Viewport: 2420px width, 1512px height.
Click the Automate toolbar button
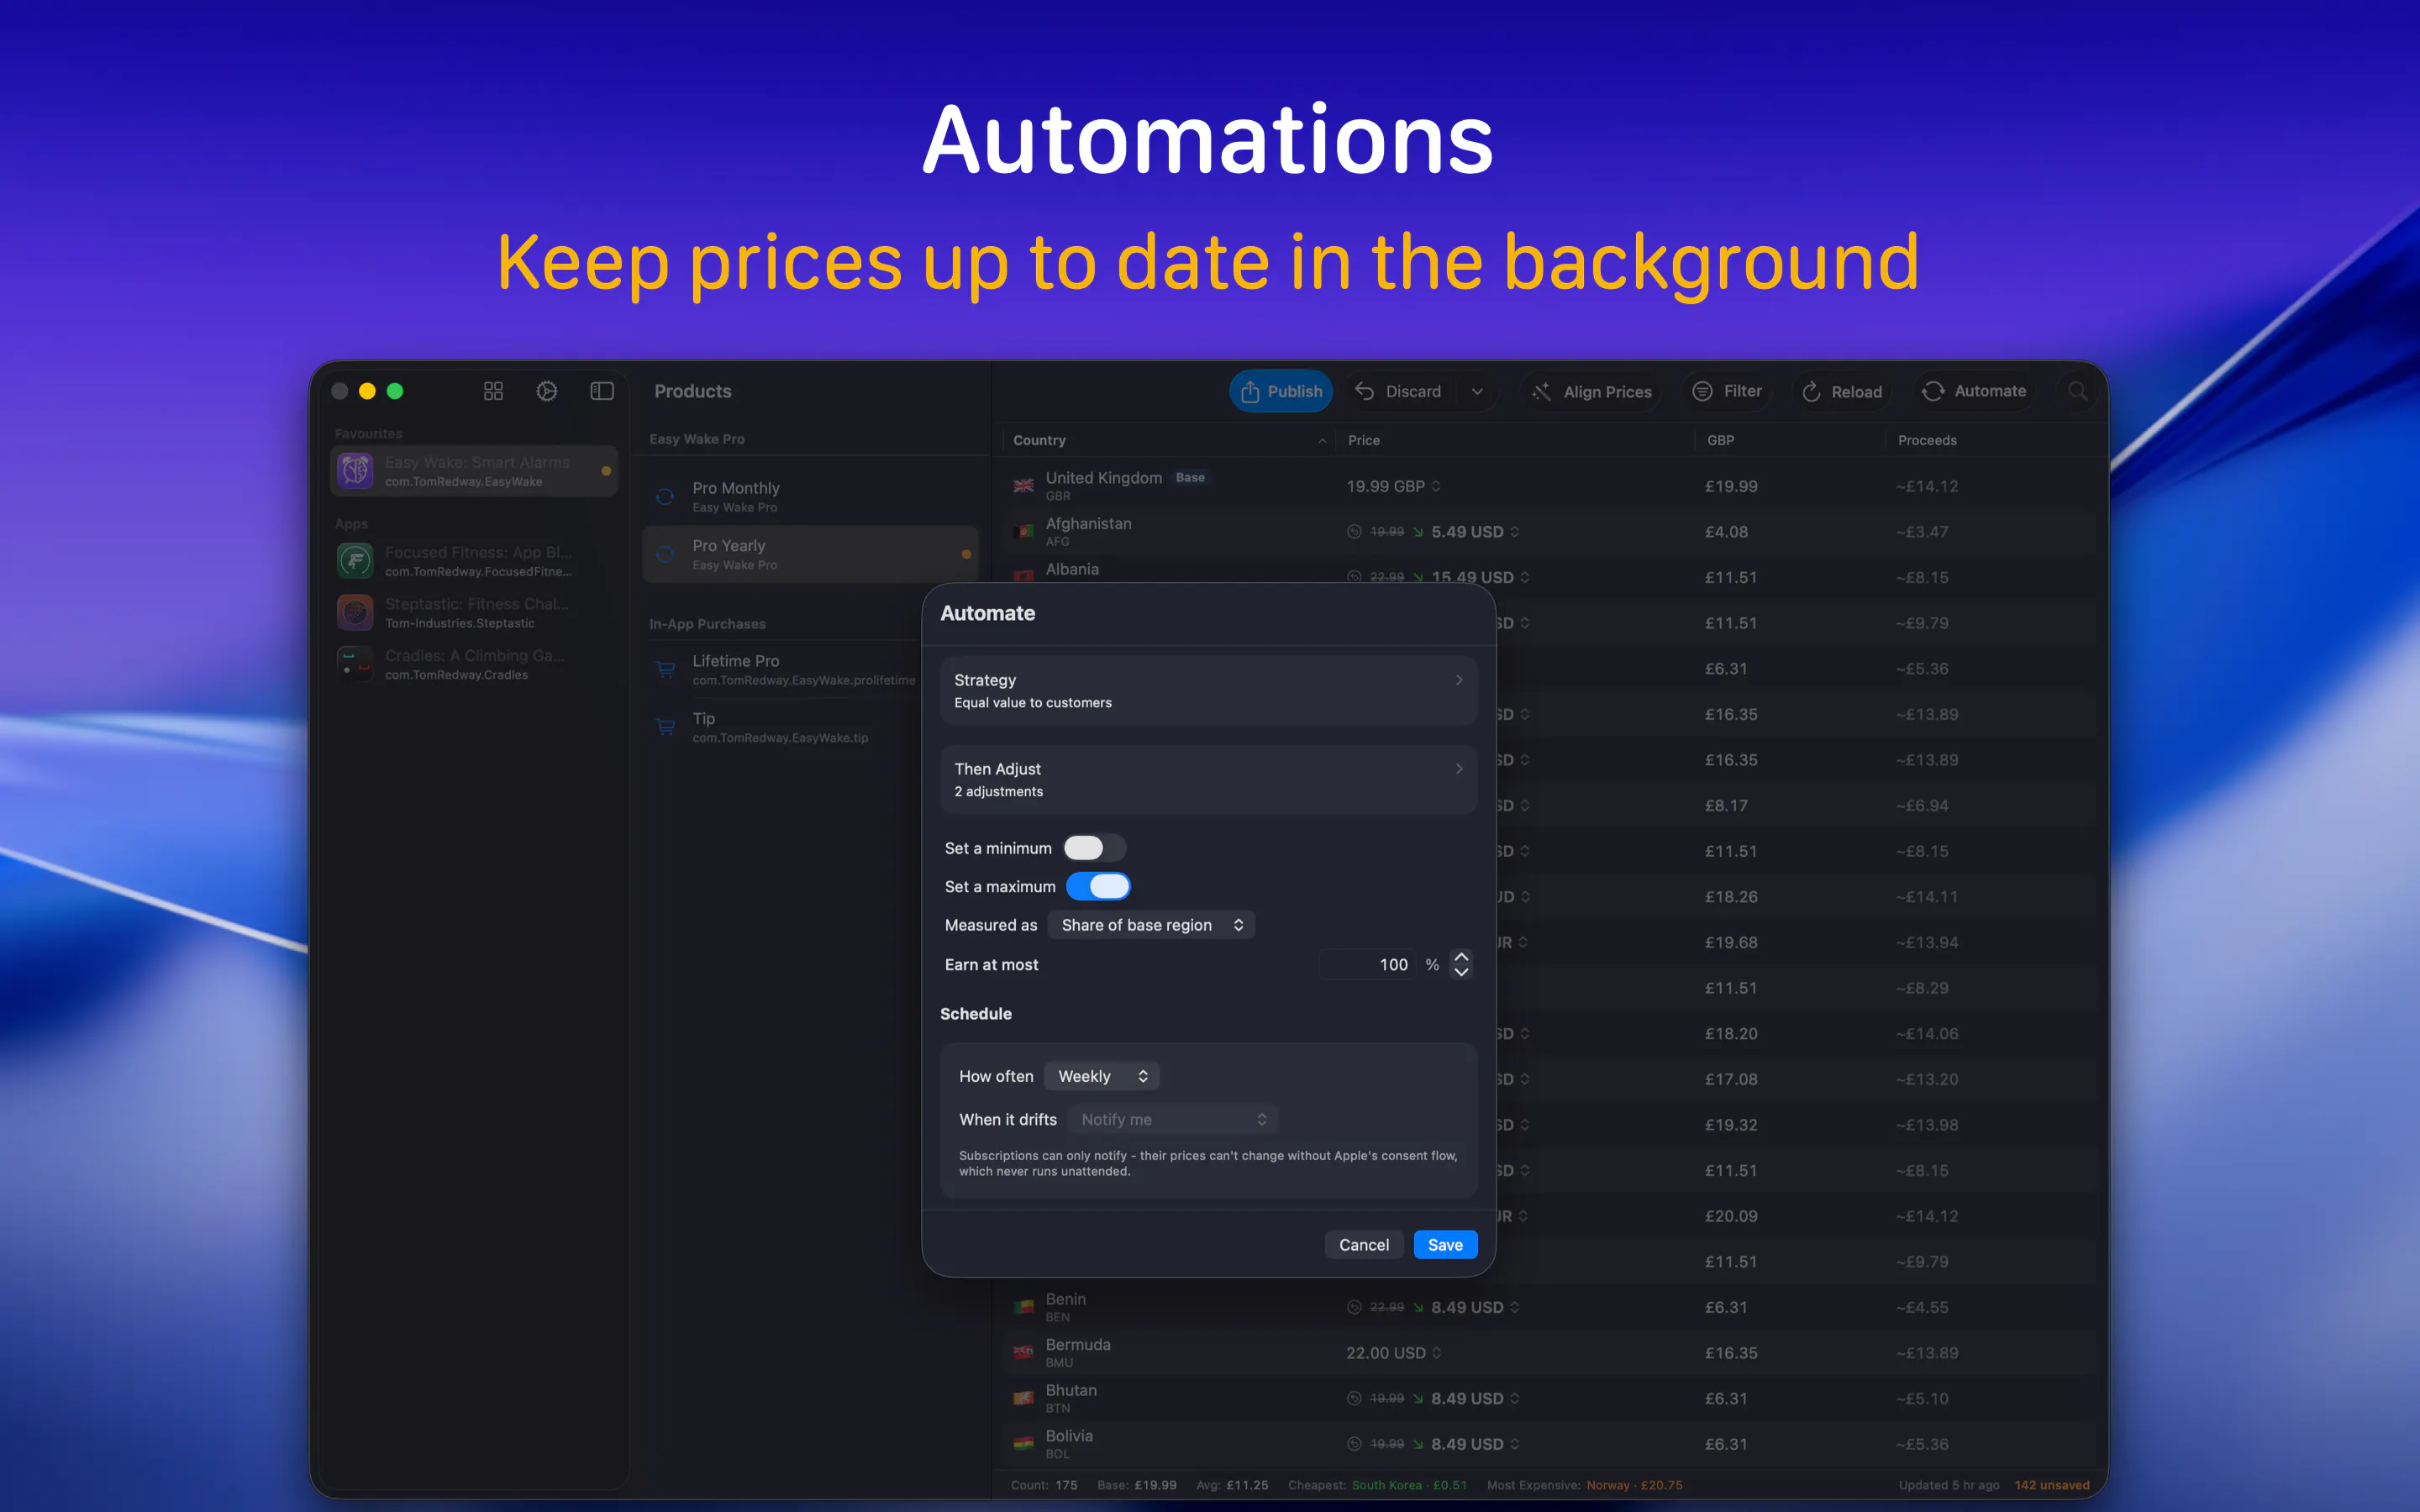point(1974,391)
